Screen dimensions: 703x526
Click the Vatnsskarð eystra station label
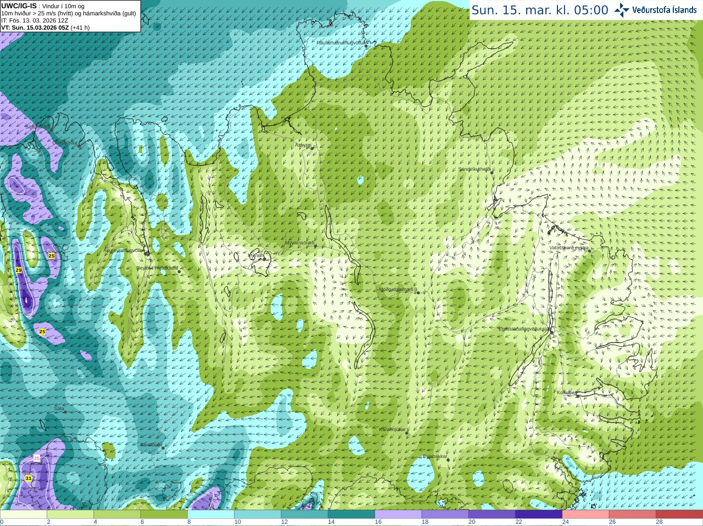coord(569,248)
